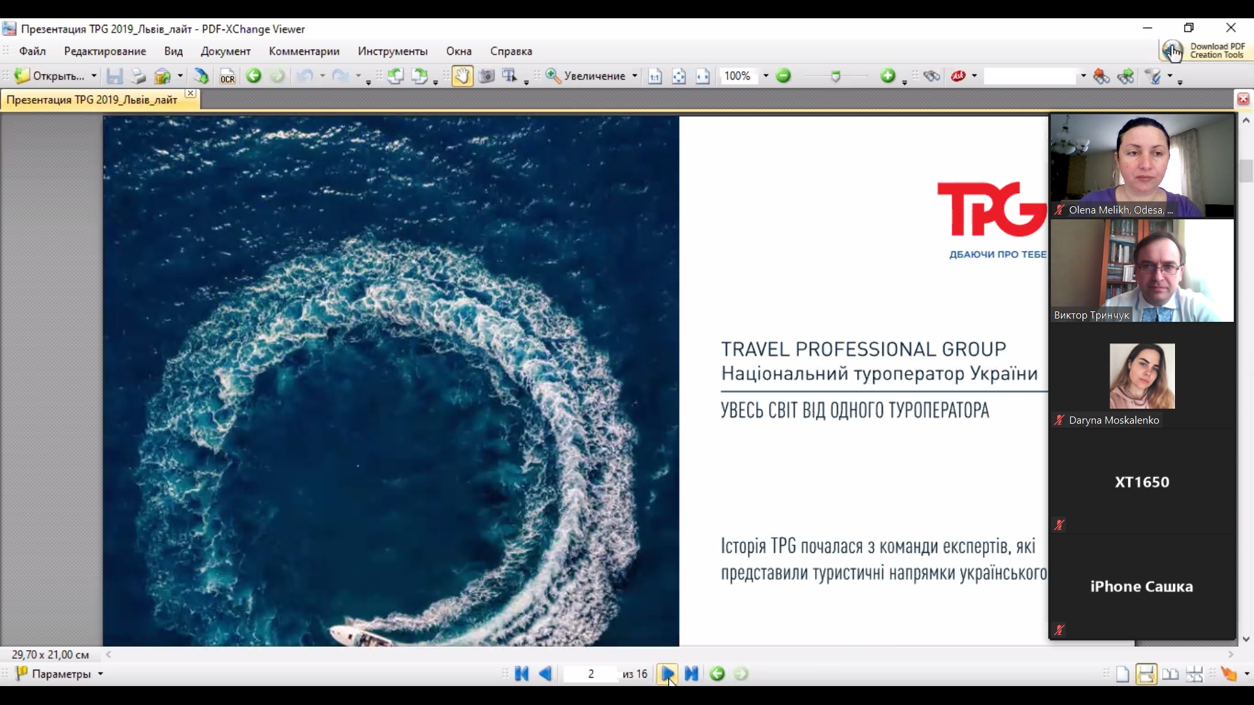Open the Редактирование menu
Screen dimensions: 1254x705
(x=105, y=51)
